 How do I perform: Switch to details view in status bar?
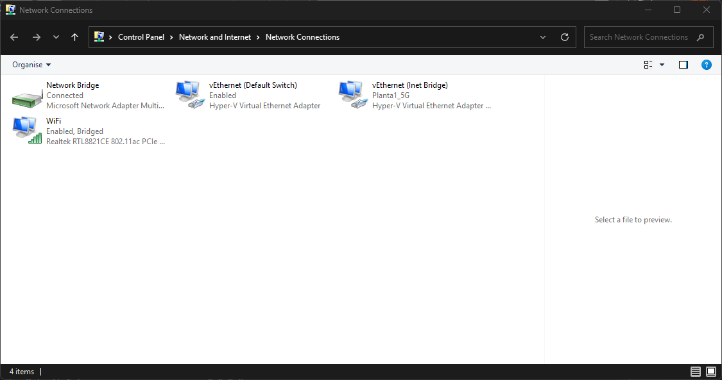[x=696, y=372]
